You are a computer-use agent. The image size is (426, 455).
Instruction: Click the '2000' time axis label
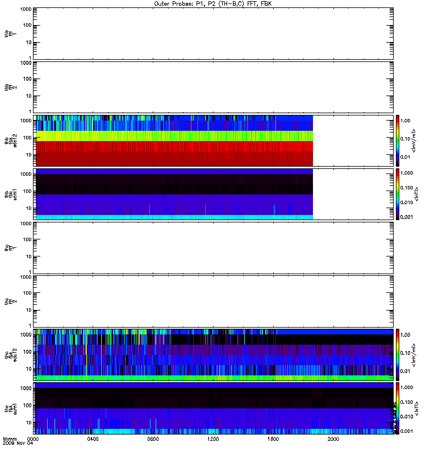333,439
